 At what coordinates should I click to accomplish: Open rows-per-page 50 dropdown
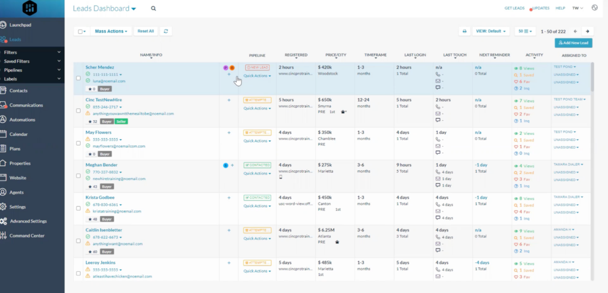pyautogui.click(x=525, y=31)
